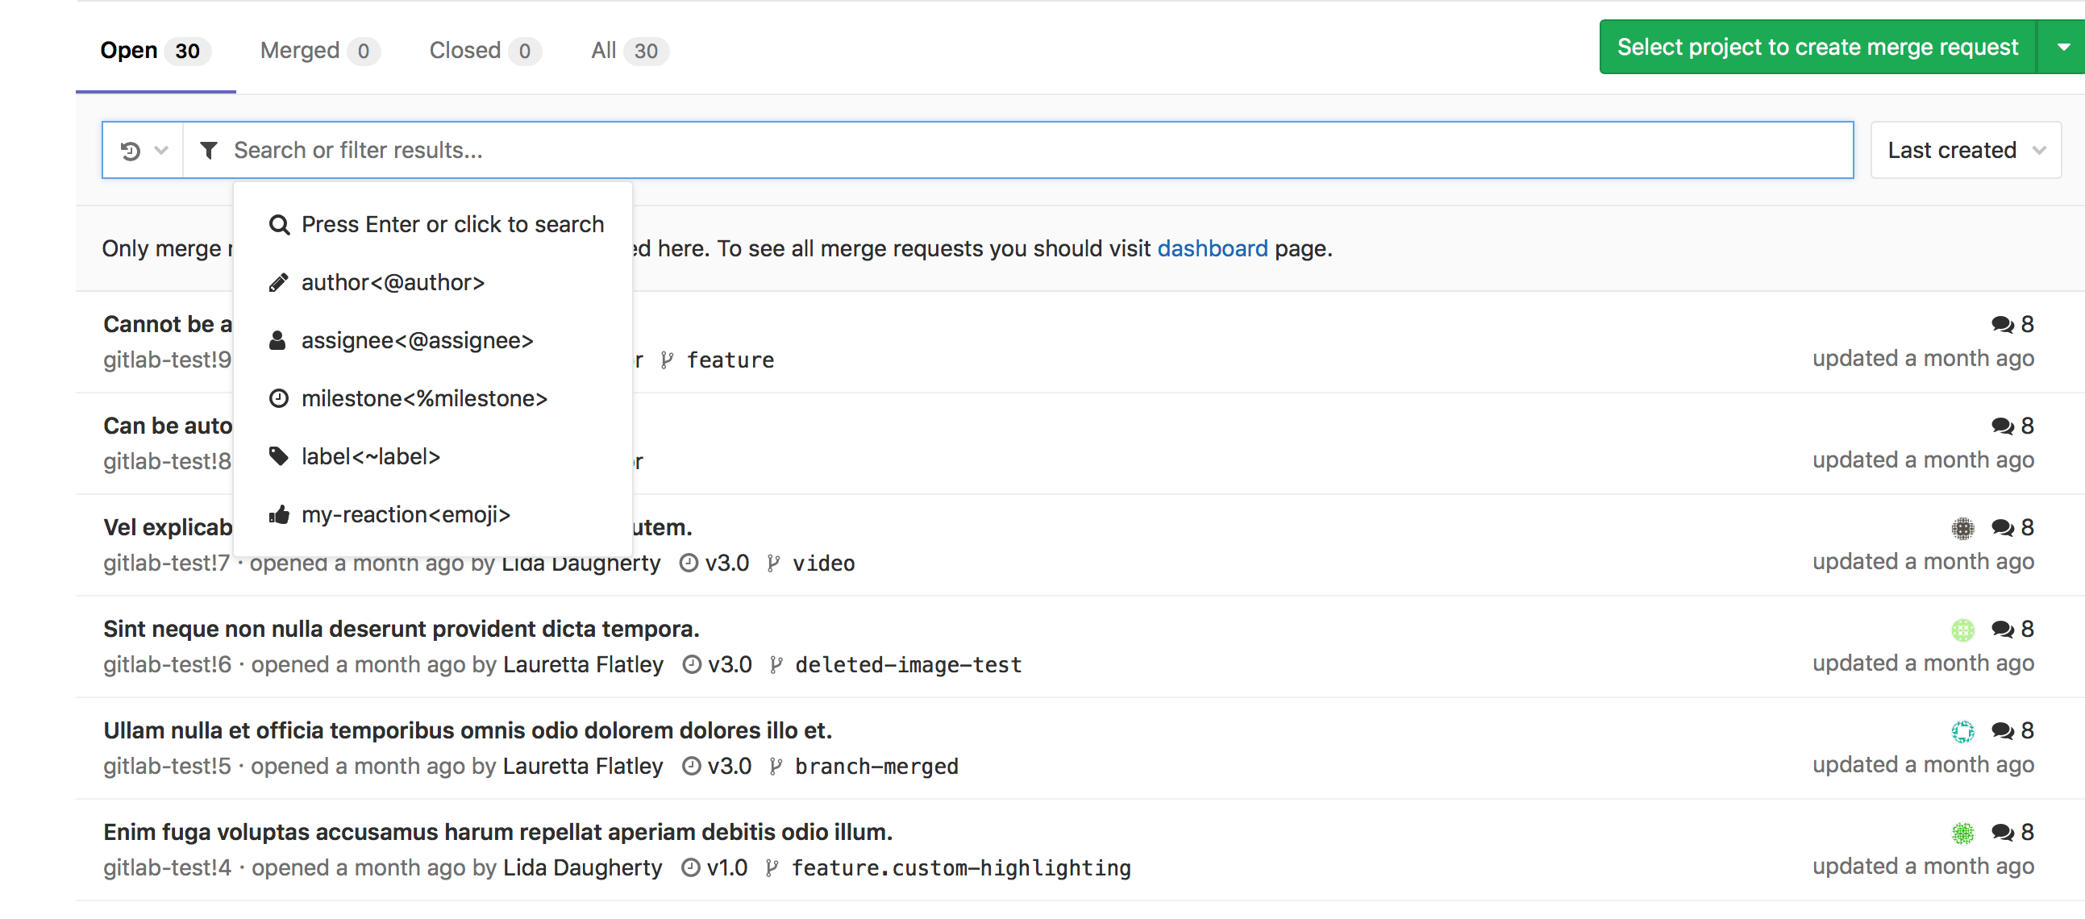Click the assignee filter icon in dropdown

pos(279,340)
